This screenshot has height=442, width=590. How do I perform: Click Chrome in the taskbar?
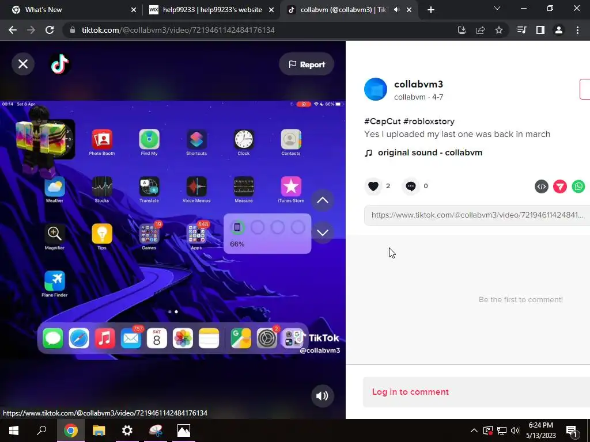click(71, 430)
